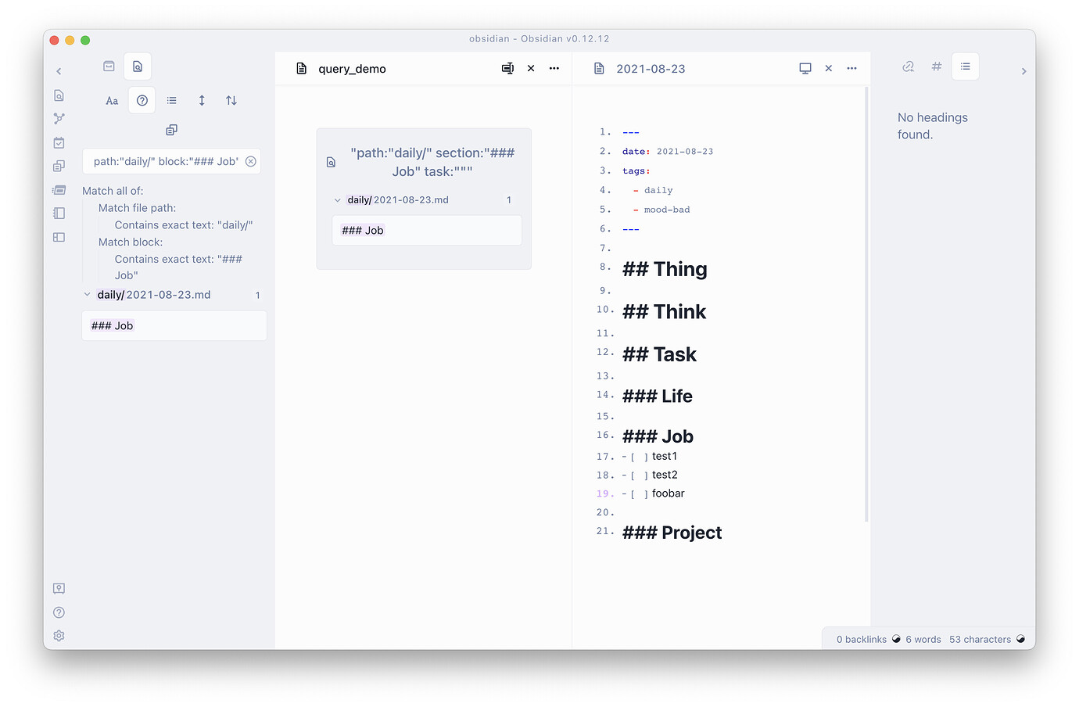Collapse the right sidebar
The image size is (1079, 707).
[x=1023, y=71]
